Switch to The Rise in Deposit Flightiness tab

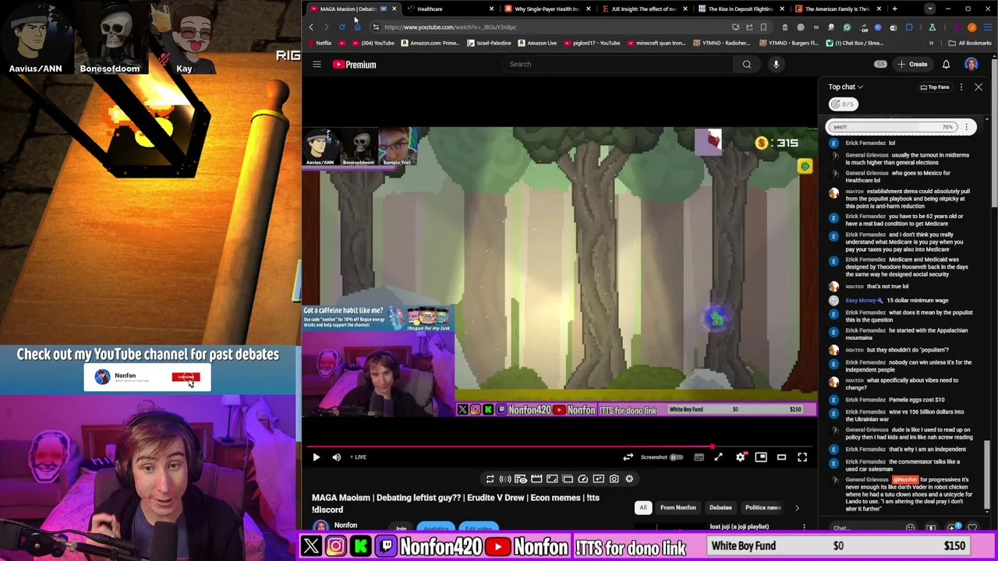coord(741,9)
